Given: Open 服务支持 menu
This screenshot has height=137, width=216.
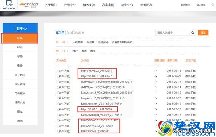Looking at the screenshot, I should tap(89, 5).
